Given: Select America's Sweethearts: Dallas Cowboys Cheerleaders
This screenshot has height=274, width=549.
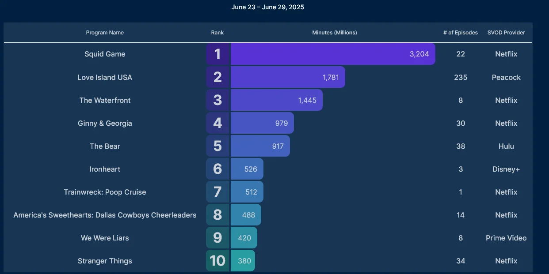Looking at the screenshot, I should point(105,215).
